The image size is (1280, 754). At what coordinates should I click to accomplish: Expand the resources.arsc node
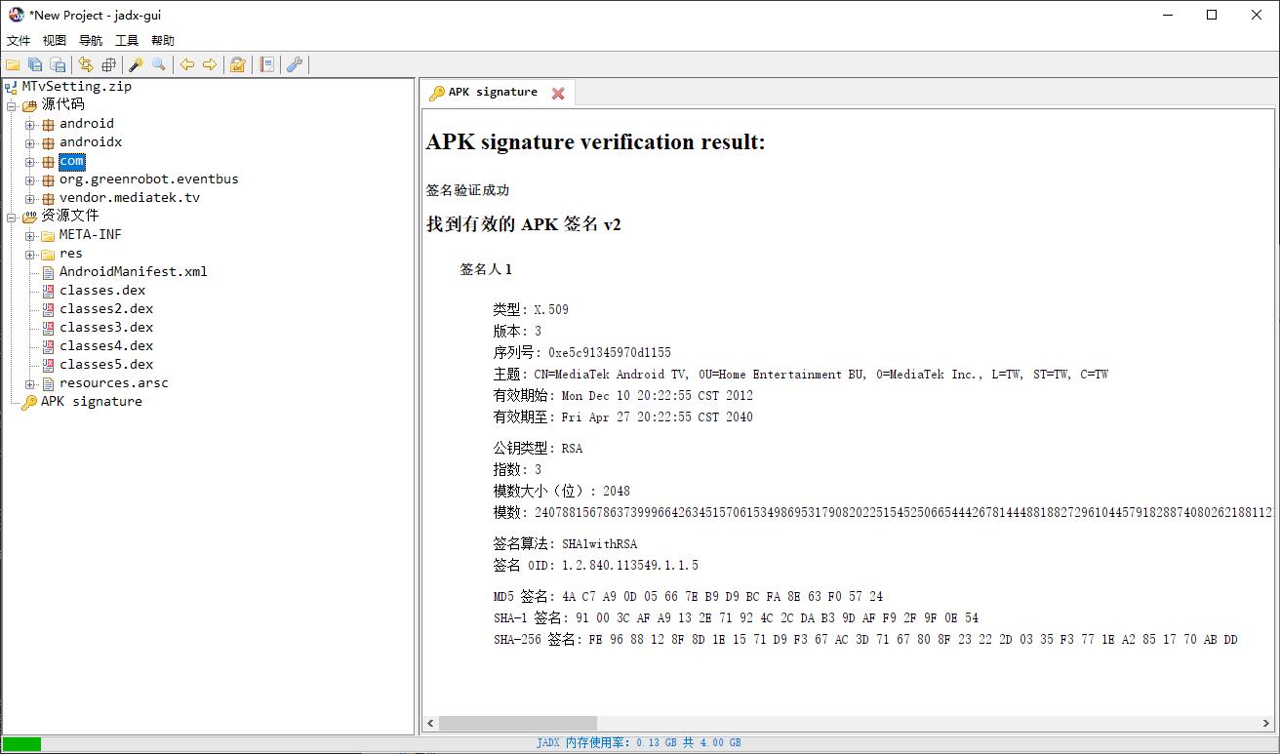30,383
